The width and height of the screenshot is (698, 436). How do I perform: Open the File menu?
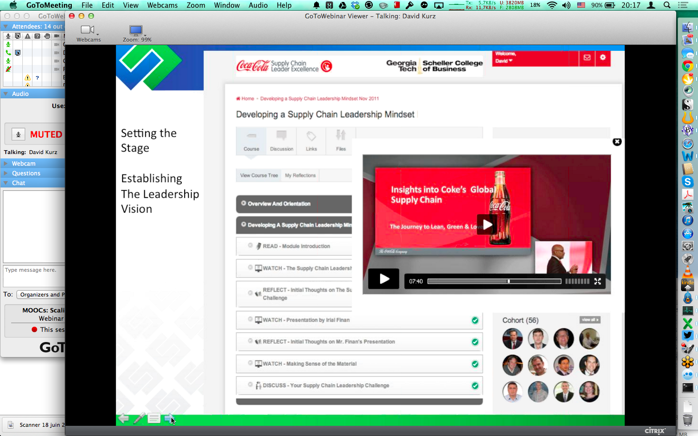click(87, 5)
